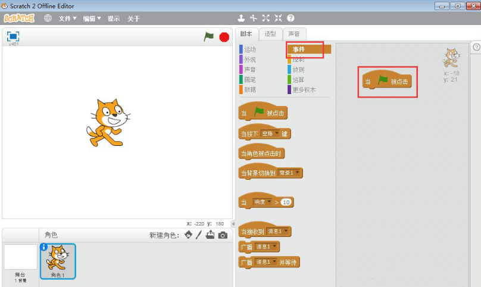Screen dimensions: 481x287
Task: Open the language globe menu
Action: 48,18
